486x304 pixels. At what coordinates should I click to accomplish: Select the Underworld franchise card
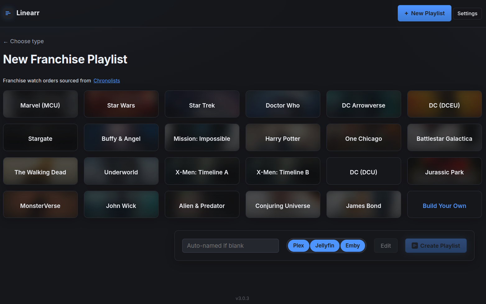pyautogui.click(x=121, y=171)
